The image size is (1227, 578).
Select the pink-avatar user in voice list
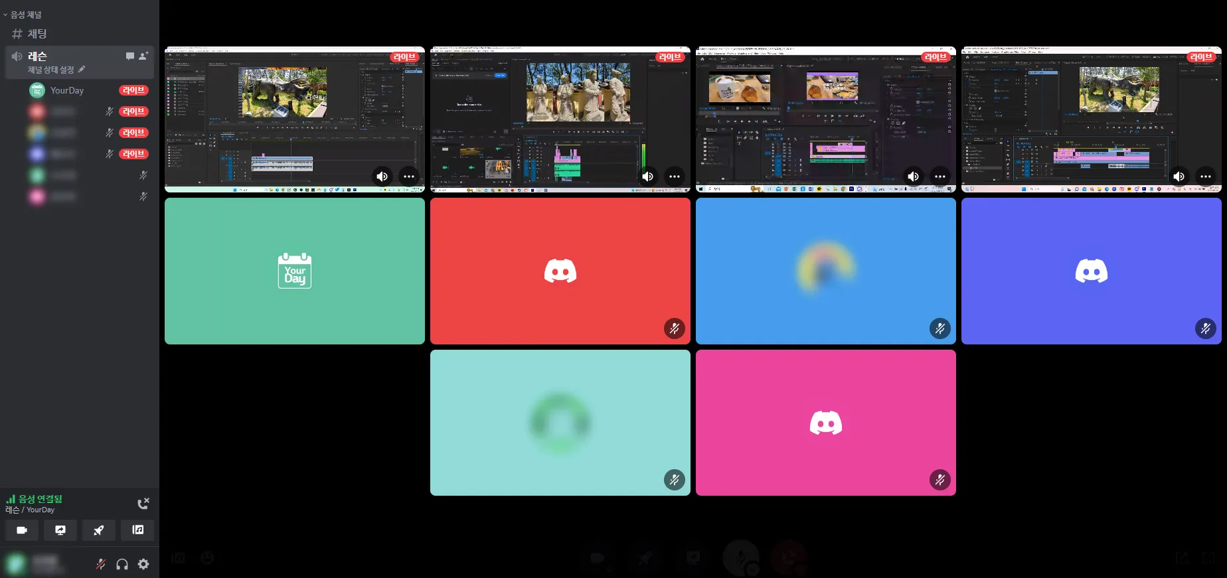click(89, 196)
